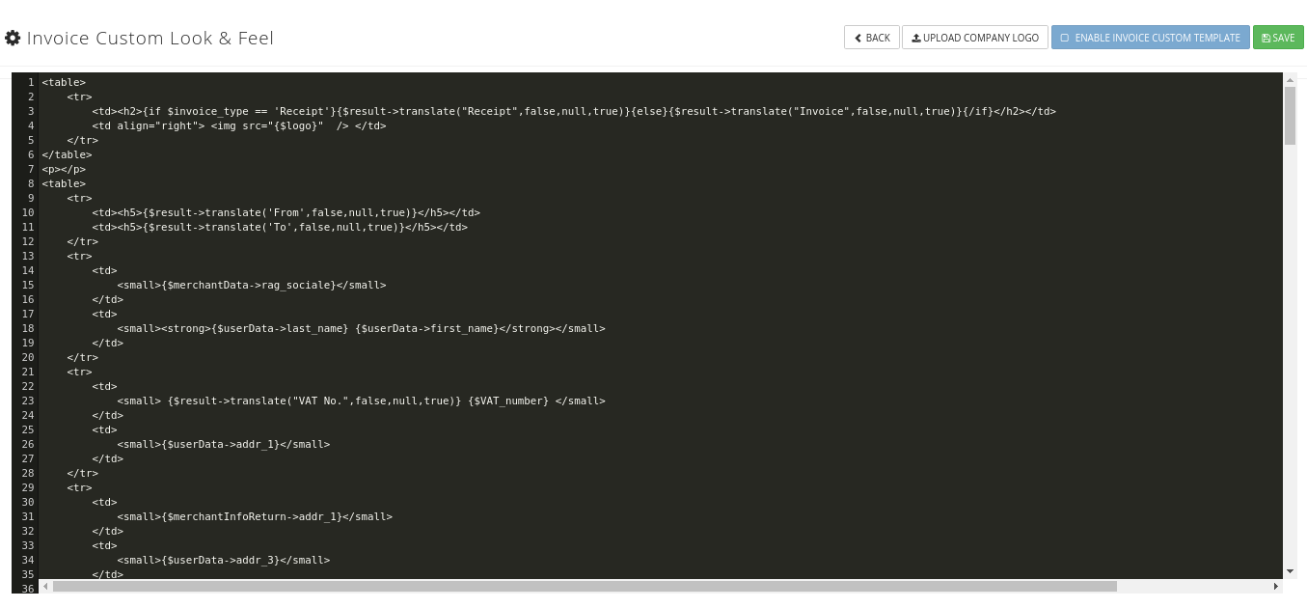Click the </table> closing tag line
The height and width of the screenshot is (608, 1307).
tap(67, 154)
